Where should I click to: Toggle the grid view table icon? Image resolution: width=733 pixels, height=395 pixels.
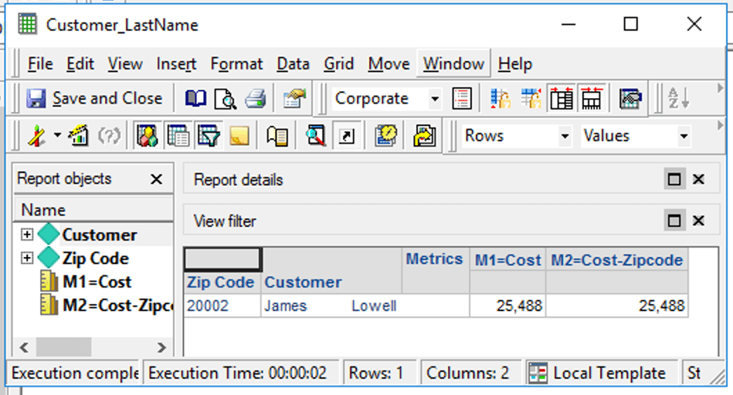click(x=178, y=137)
